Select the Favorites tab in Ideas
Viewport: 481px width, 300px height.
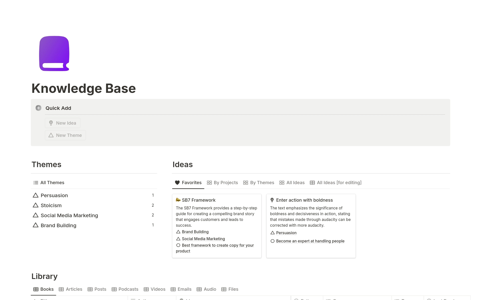(x=189, y=182)
